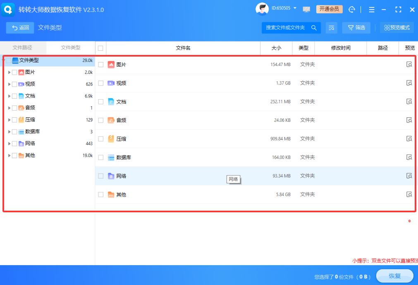Click the 图片 folder icon in file list
This screenshot has width=418, height=285.
pyautogui.click(x=111, y=64)
